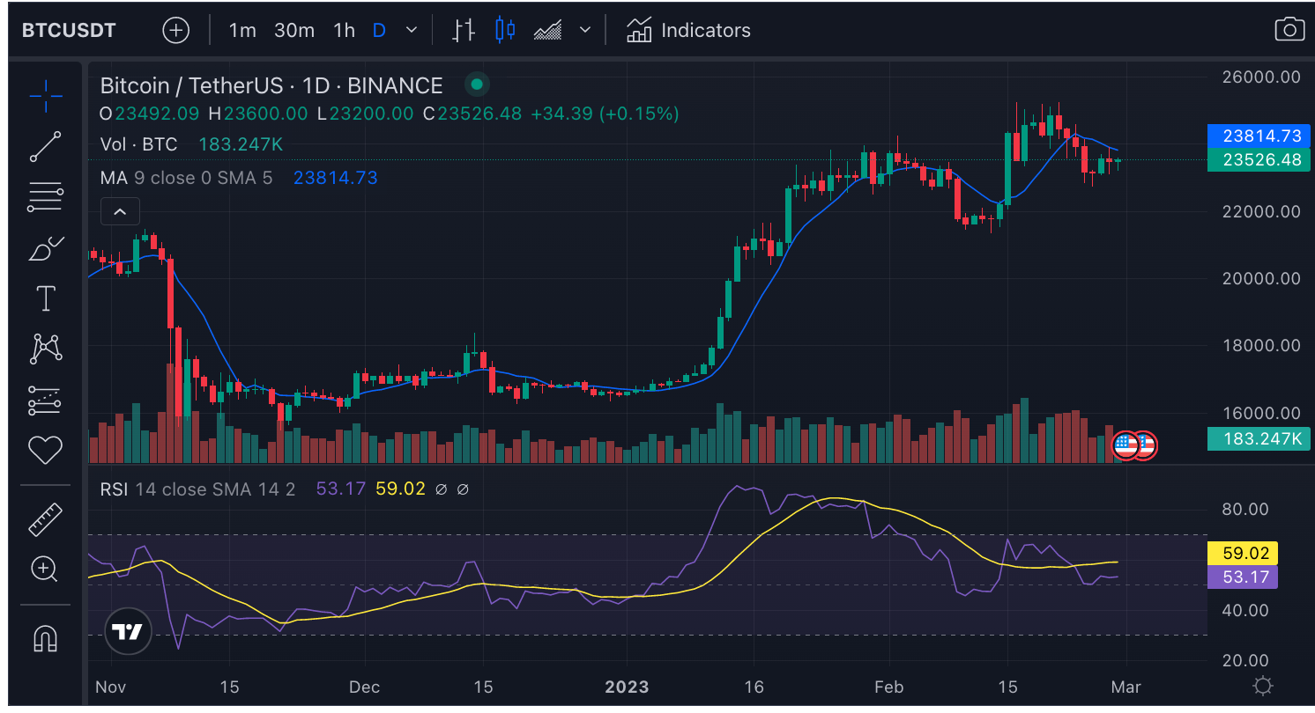Image resolution: width=1315 pixels, height=713 pixels.
Task: Click the Mar marker on time axis
Action: [1126, 687]
